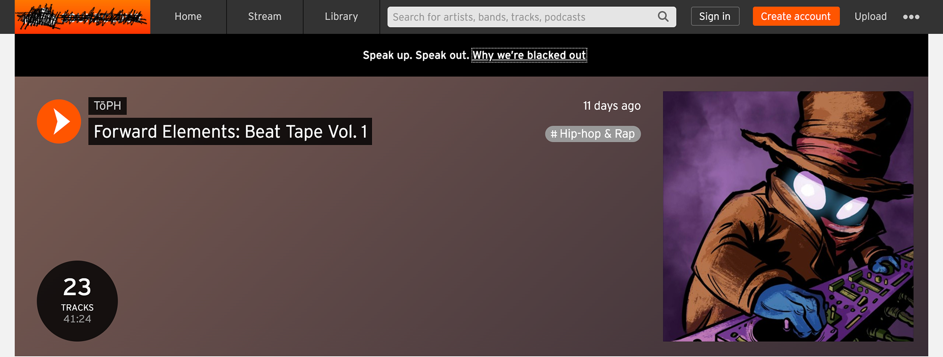The image size is (943, 357).
Task: Open the Upload page
Action: pyautogui.click(x=871, y=17)
